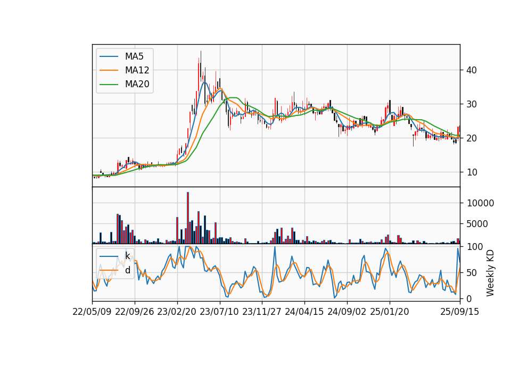Click the blue MA5 legend line sample

coord(109,56)
